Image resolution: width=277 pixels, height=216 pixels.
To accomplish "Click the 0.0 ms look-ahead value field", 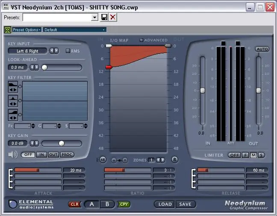I will (18, 67).
